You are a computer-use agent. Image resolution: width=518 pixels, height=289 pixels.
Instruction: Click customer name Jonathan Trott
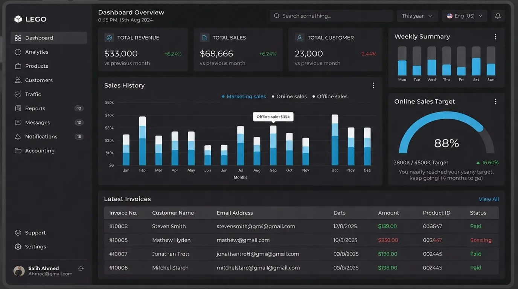[x=171, y=254]
